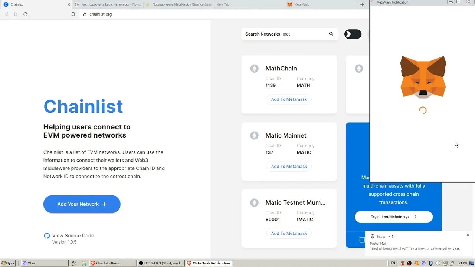475x267 pixels.
Task: Add Matic Mainnet to Metamask
Action: point(289,167)
